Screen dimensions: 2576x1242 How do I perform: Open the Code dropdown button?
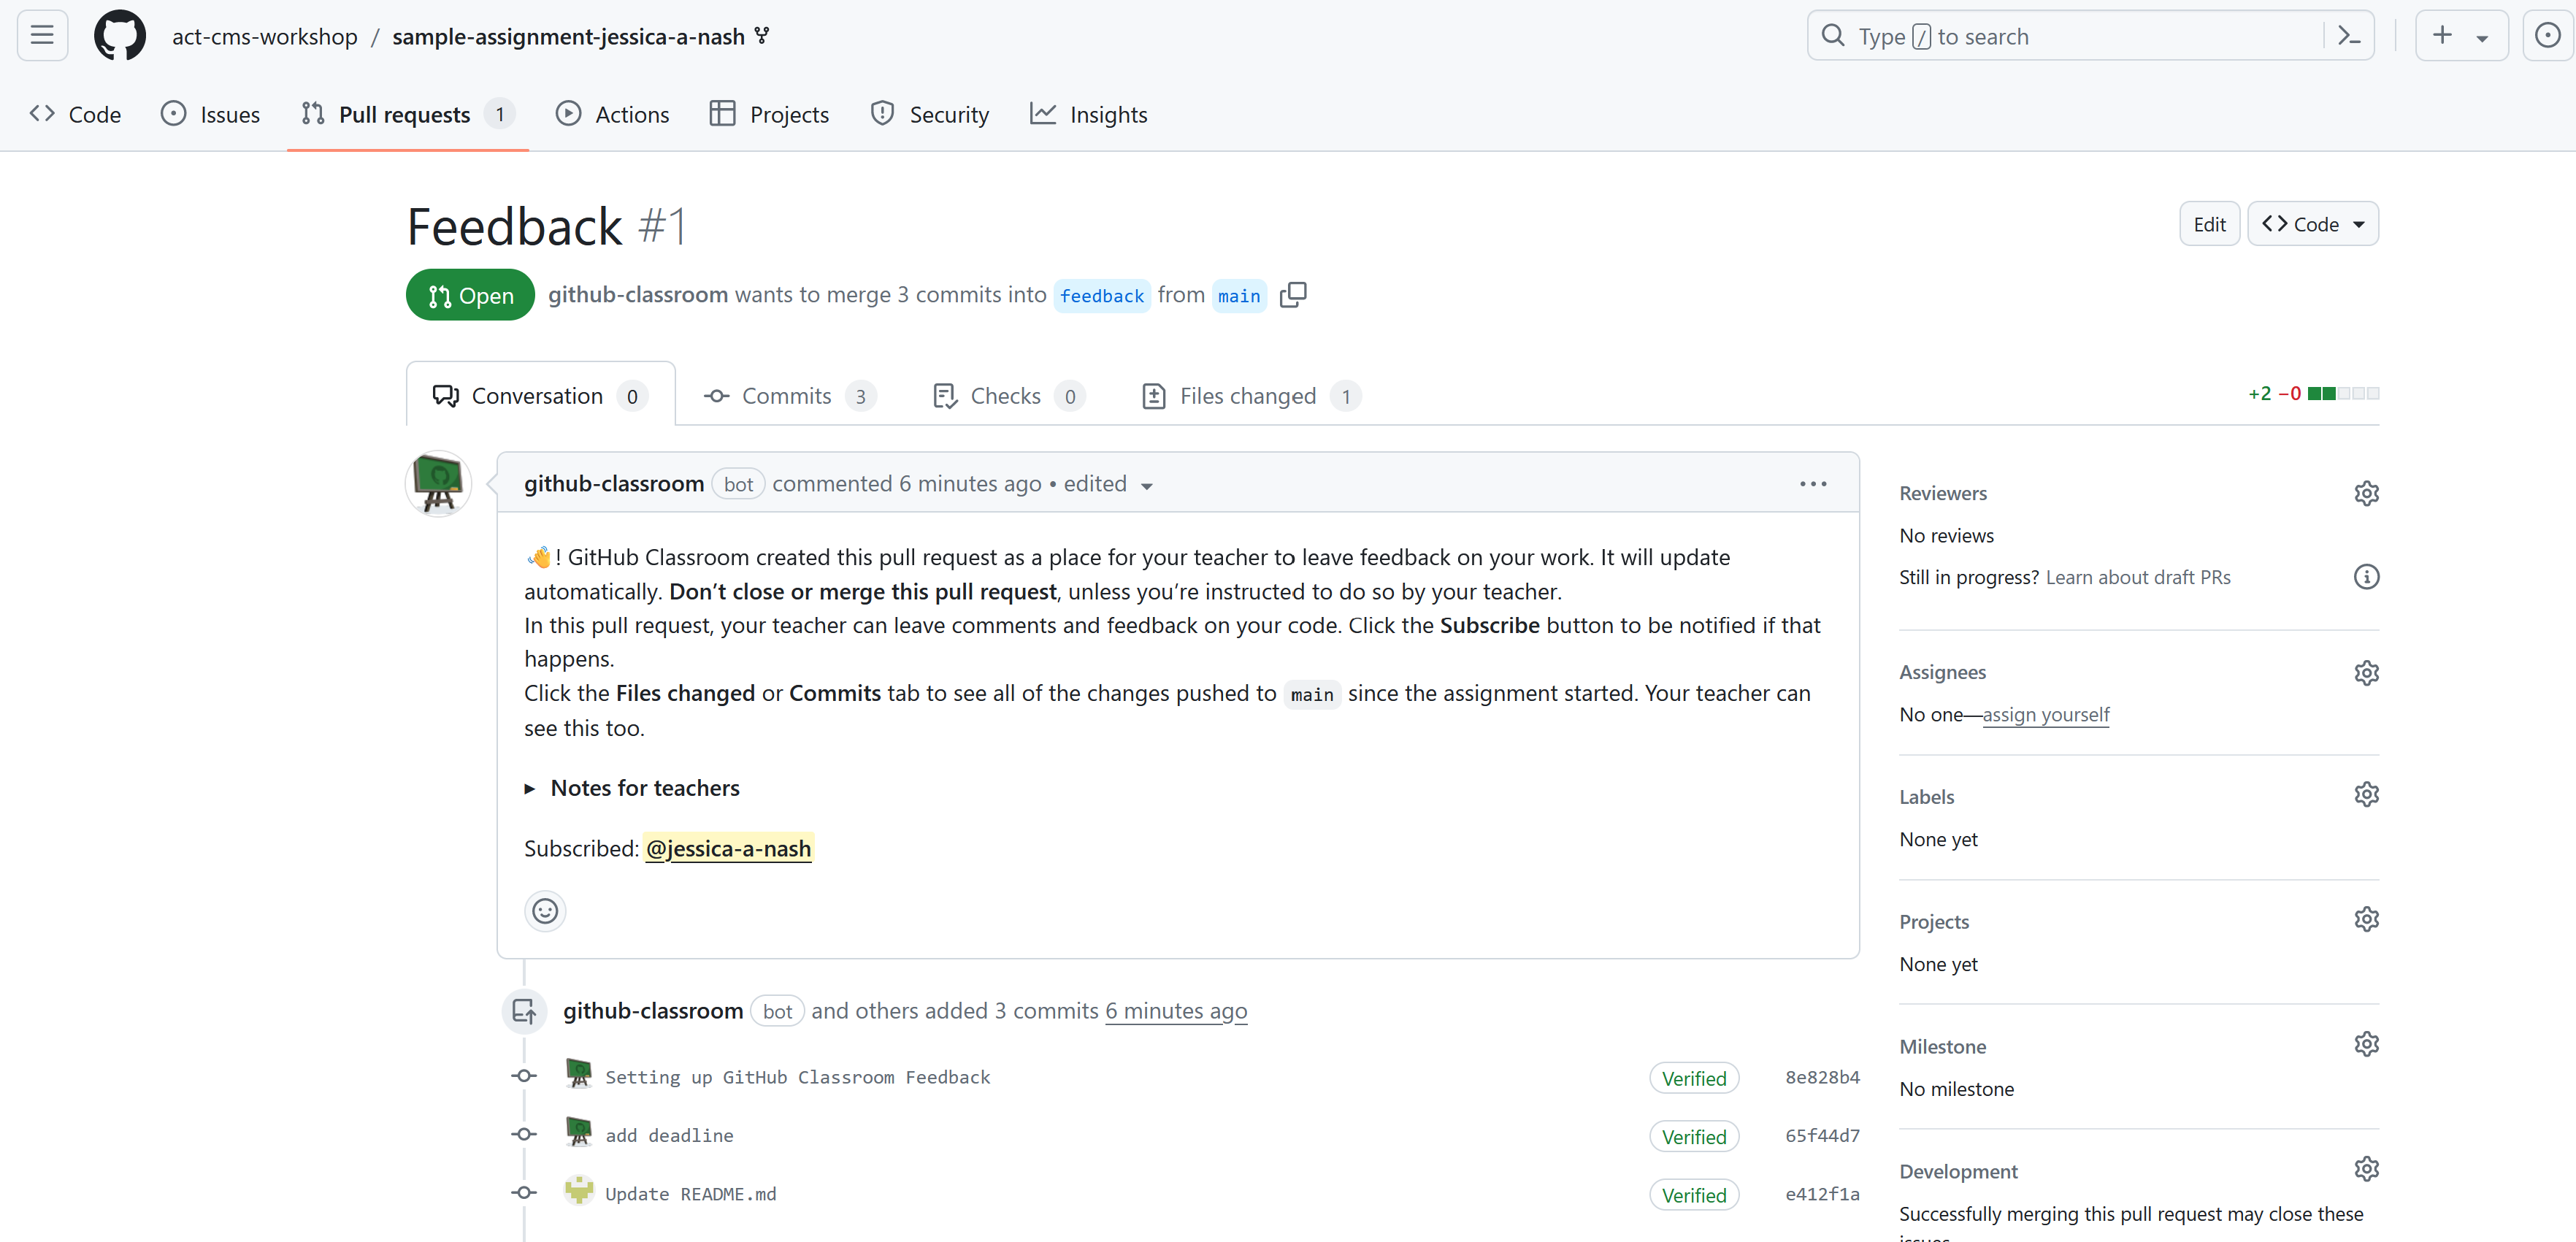point(2312,224)
